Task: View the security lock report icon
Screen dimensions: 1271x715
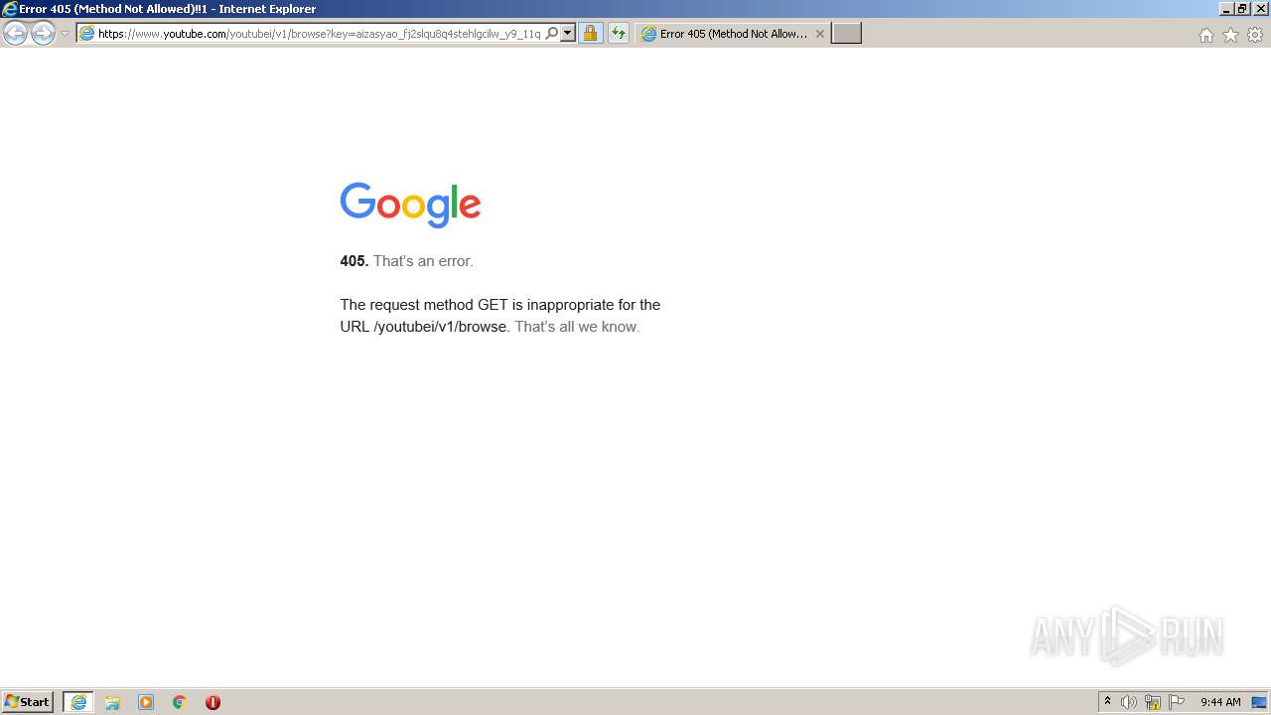Action: pyautogui.click(x=590, y=34)
